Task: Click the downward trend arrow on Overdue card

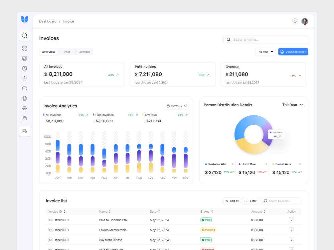Action: [x=300, y=75]
